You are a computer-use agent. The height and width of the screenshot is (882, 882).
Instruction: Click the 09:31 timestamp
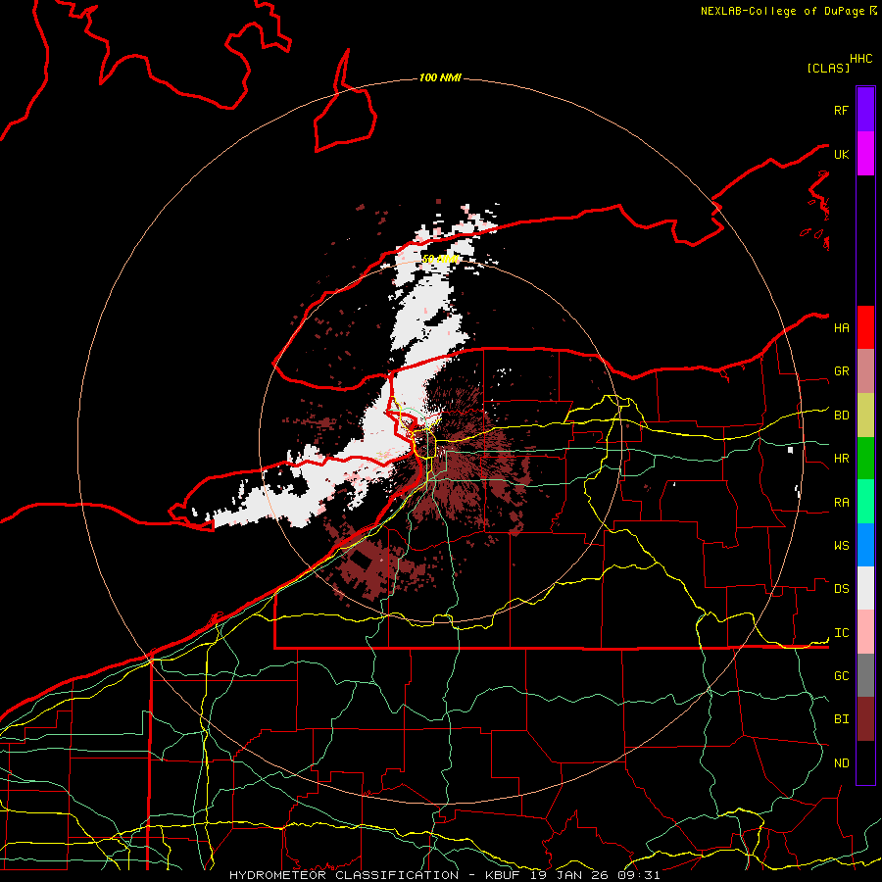coord(638,875)
